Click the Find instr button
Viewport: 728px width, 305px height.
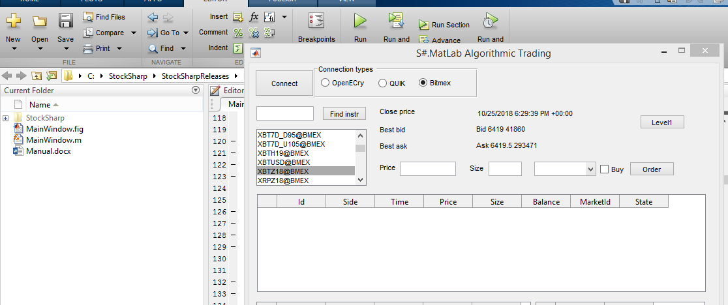(x=344, y=114)
